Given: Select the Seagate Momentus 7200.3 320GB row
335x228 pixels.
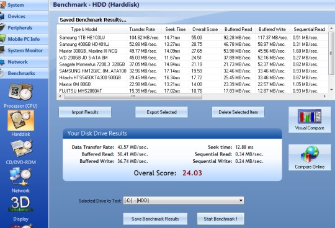Looking at the screenshot, I should click(x=192, y=64).
